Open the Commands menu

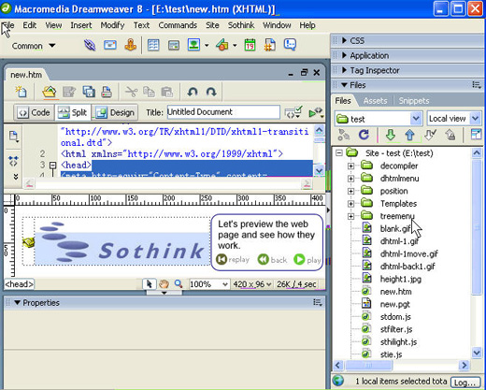coord(178,25)
